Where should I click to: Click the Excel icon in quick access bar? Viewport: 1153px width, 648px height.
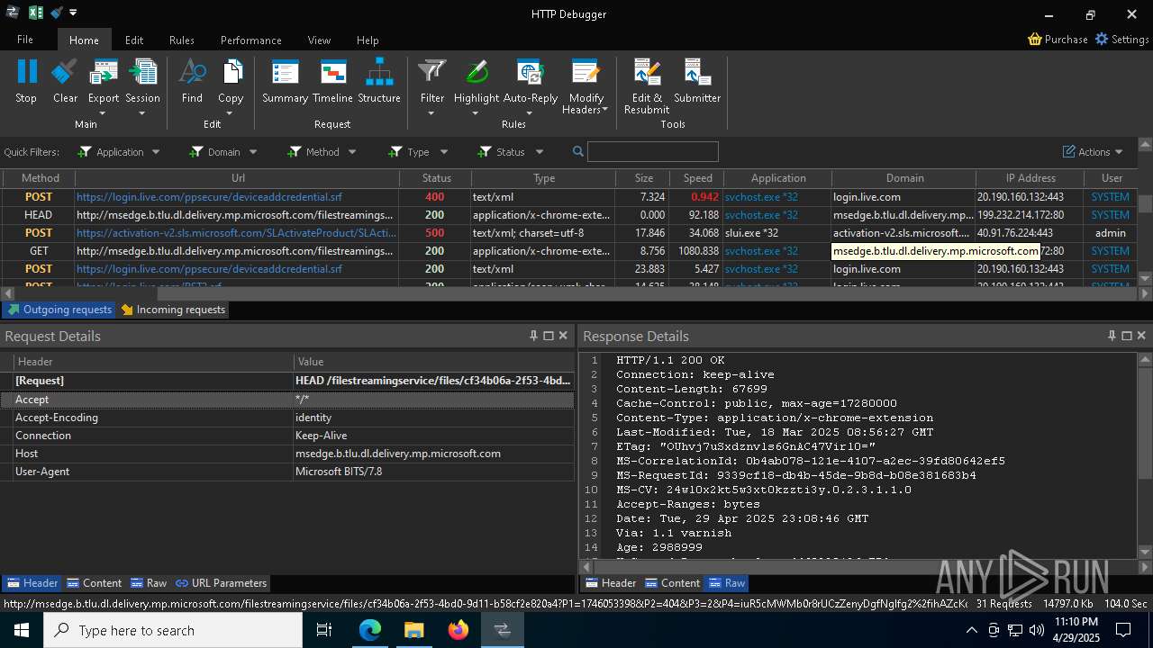click(x=36, y=13)
